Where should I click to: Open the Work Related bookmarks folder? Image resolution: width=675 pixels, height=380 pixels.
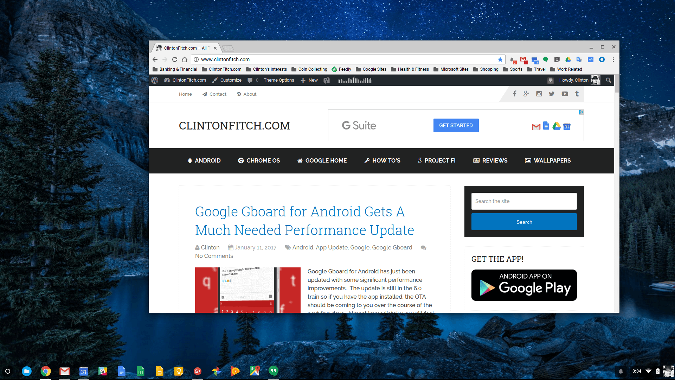(x=566, y=69)
